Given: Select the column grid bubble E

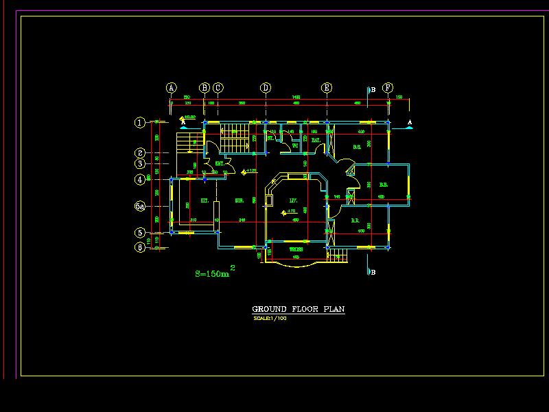Looking at the screenshot, I should [327, 88].
